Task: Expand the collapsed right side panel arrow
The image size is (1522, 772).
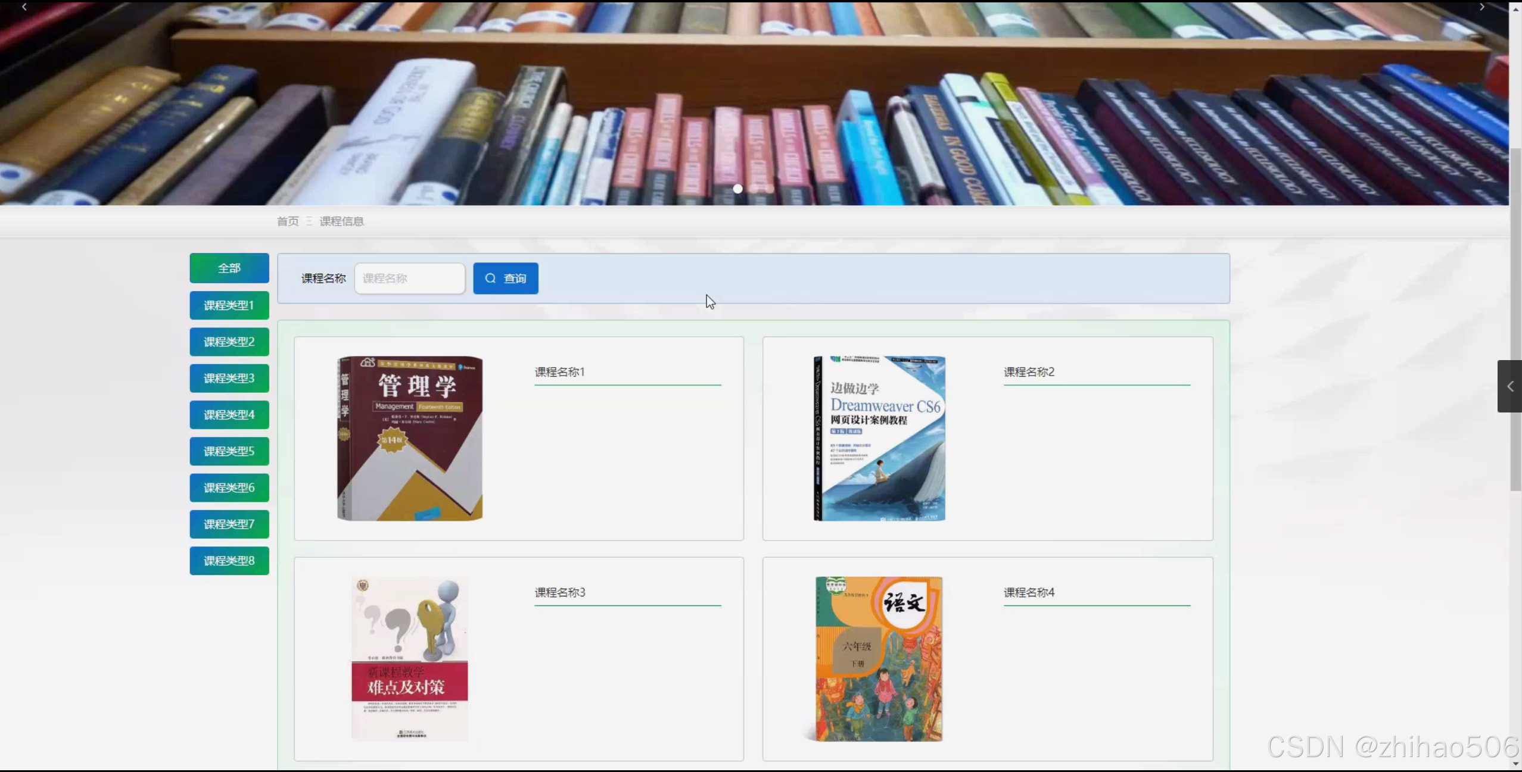Action: tap(1509, 386)
